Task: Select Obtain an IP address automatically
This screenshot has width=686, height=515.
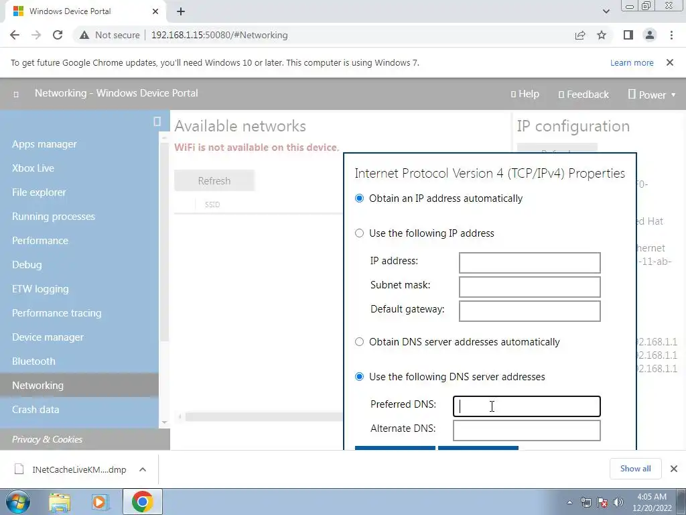Action: [x=359, y=198]
